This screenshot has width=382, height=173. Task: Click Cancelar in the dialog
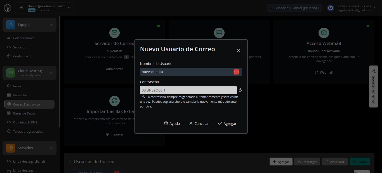coord(199,123)
